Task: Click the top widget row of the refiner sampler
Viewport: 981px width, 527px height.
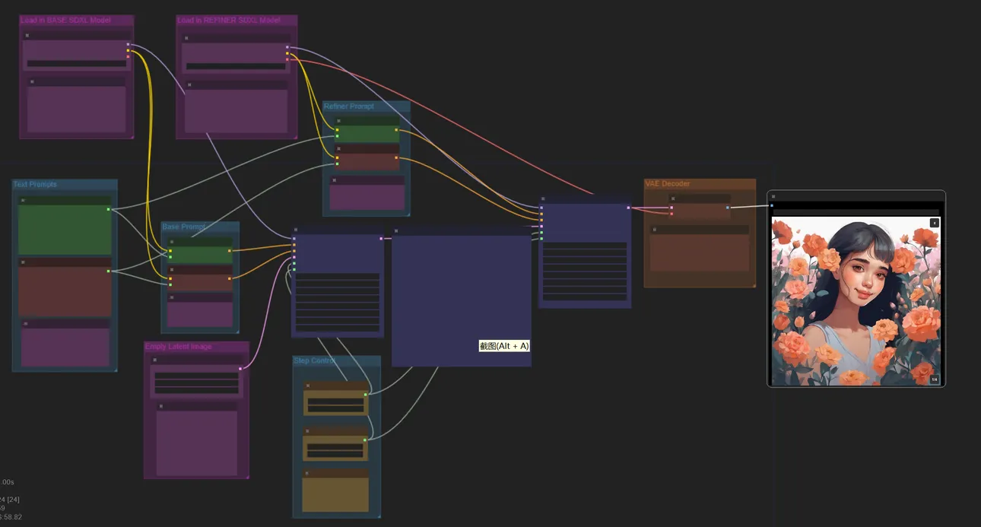Action: pos(585,246)
